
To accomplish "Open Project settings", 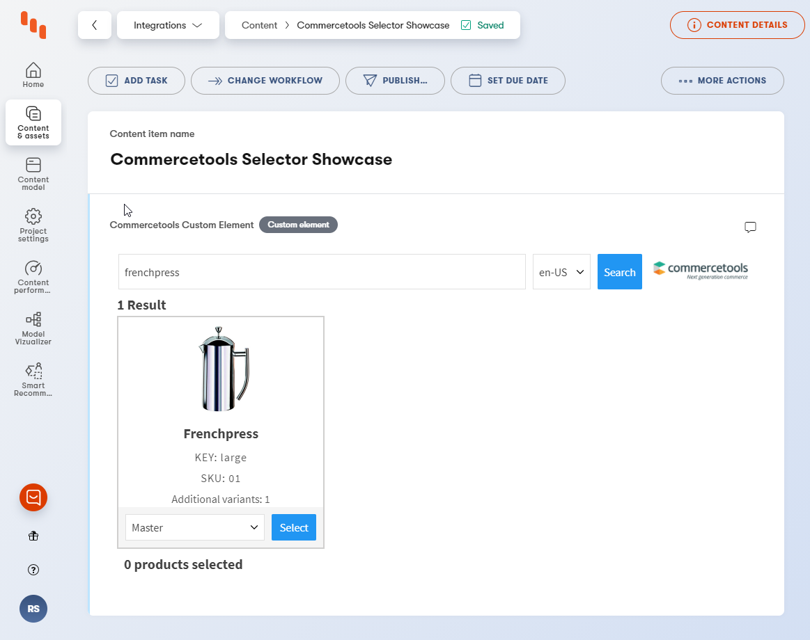I will coord(33,225).
